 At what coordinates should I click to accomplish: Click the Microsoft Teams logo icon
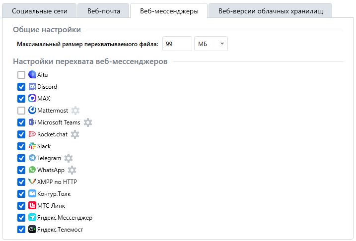click(x=32, y=122)
